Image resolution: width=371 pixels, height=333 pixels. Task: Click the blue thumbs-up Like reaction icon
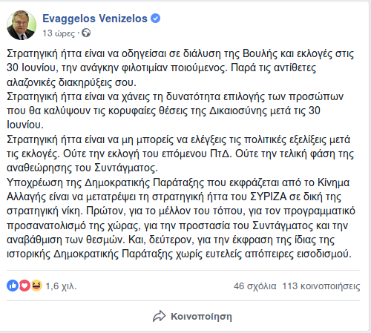click(x=13, y=286)
